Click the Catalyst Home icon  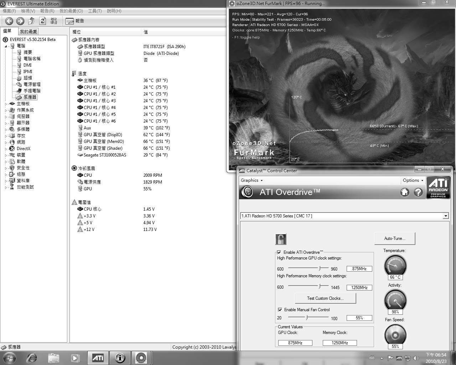pyautogui.click(x=405, y=192)
